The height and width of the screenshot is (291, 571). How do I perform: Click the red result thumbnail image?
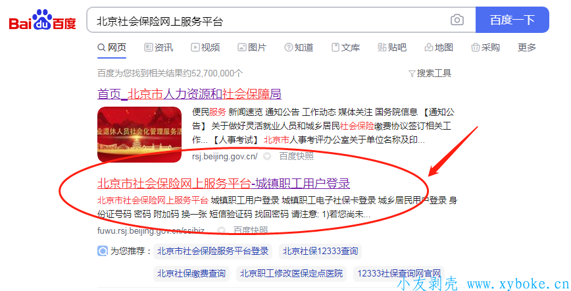point(139,134)
